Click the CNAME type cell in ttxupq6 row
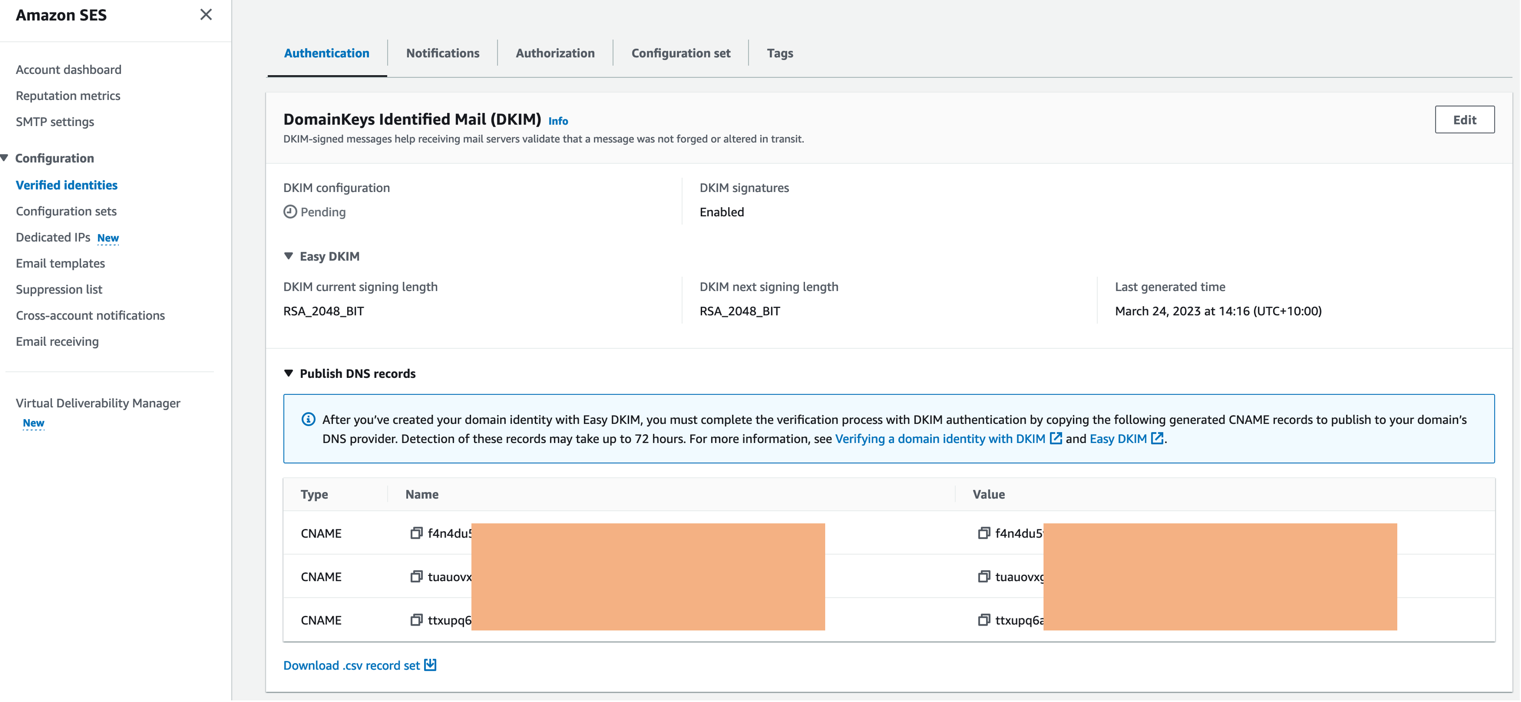 321,620
